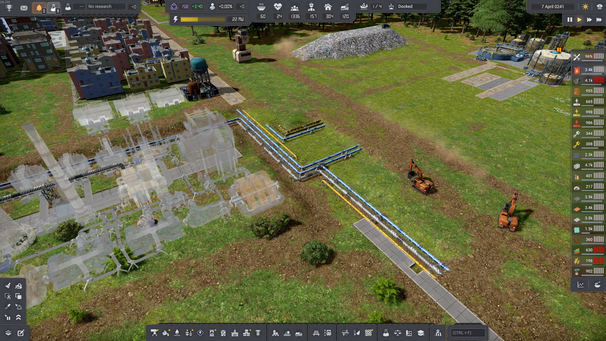Viewport: 606px width, 341px height.
Task: Open housing stat icon
Action: (328, 7)
